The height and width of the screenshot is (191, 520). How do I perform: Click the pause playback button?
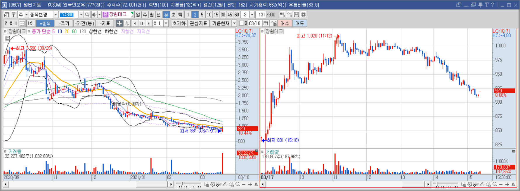[141, 23]
